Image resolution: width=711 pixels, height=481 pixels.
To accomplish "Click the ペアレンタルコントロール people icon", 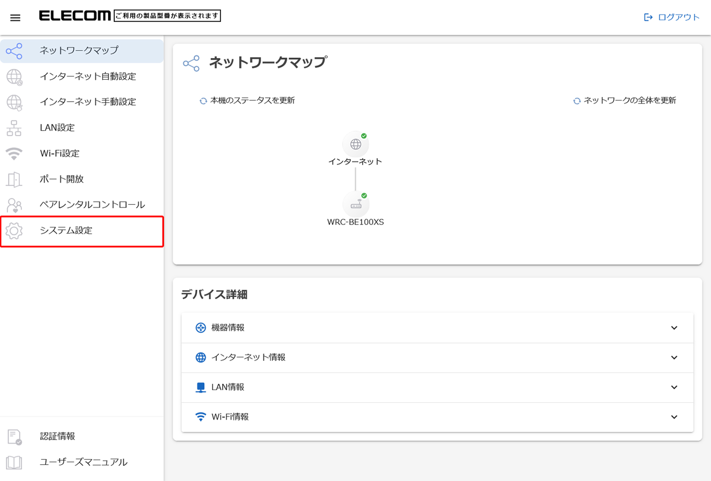I will pos(14,205).
